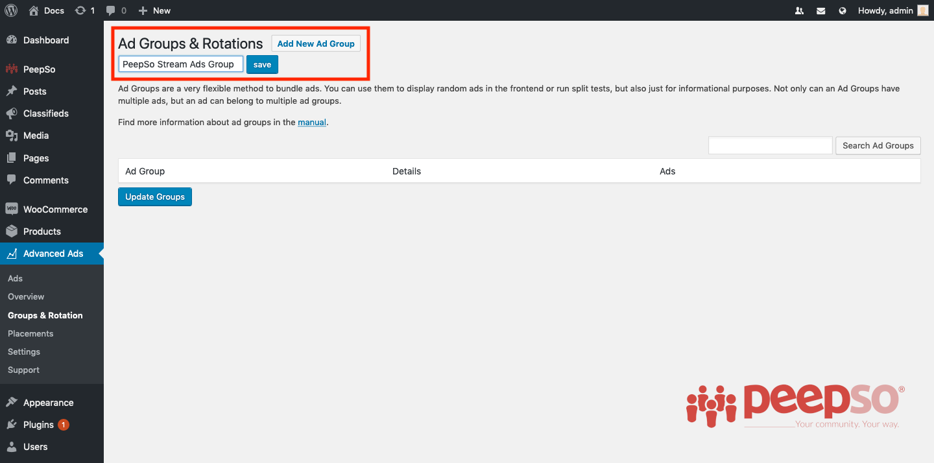
Task: Open the WooCommerce menu
Action: coord(52,209)
